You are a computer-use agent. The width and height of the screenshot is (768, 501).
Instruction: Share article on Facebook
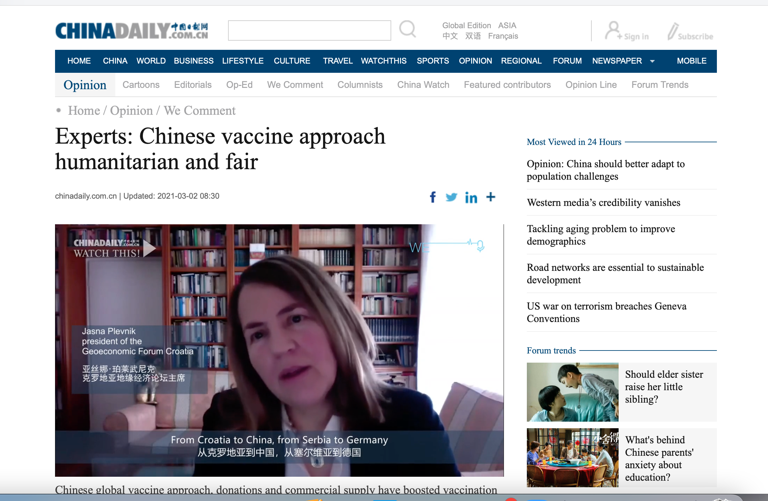tap(433, 197)
